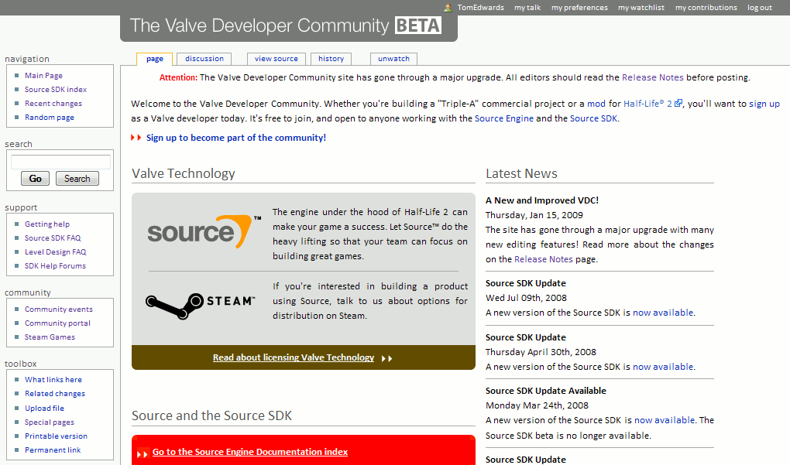Click the A New and Improved VDC! headline
The image size is (790, 465).
(542, 200)
